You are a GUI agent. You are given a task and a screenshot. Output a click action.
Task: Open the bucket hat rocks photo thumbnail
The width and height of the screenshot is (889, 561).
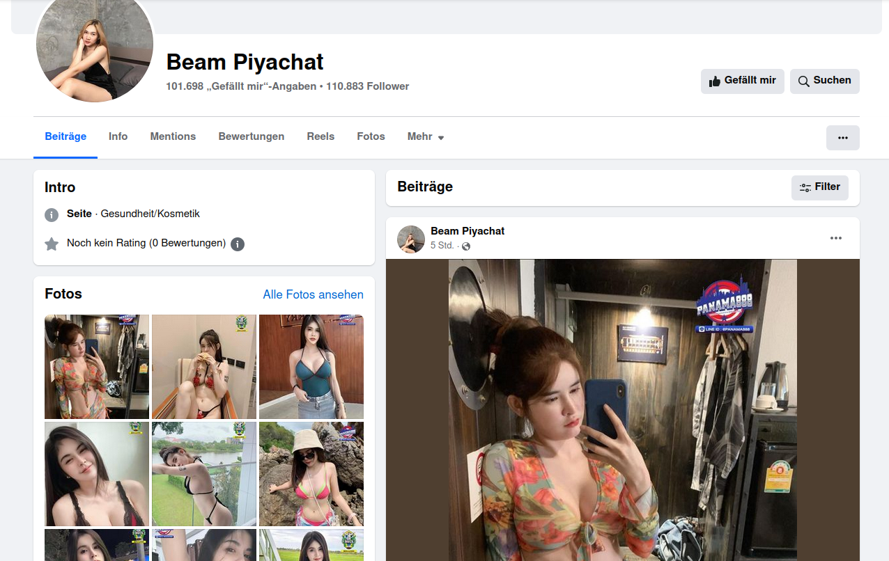click(x=311, y=474)
